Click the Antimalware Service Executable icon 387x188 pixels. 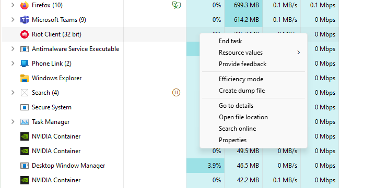pos(25,49)
